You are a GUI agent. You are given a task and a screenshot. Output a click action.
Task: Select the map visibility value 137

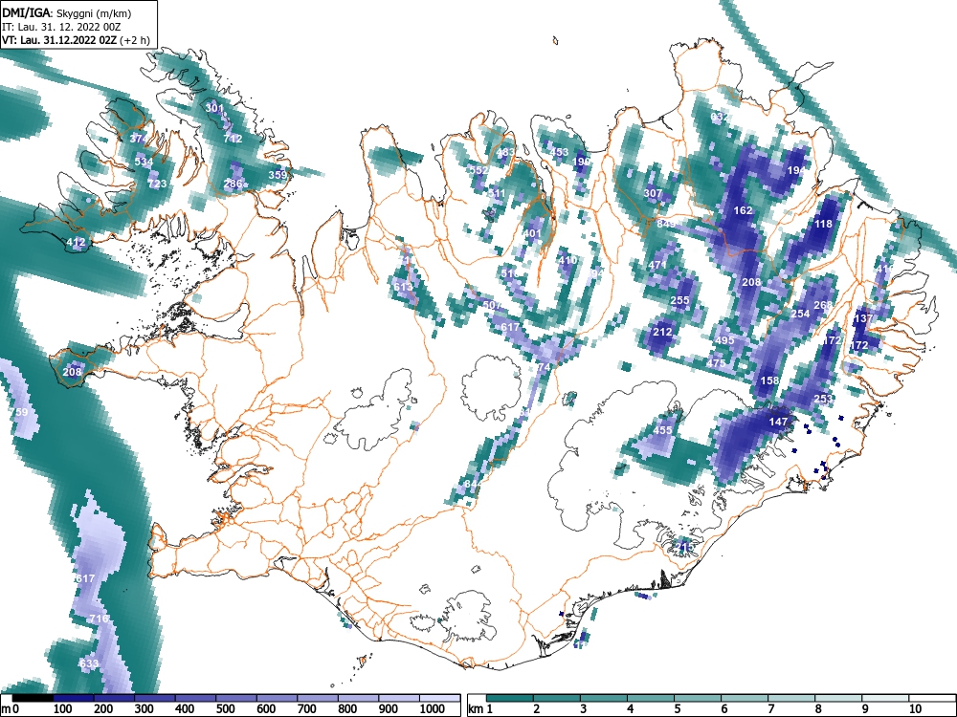click(863, 318)
